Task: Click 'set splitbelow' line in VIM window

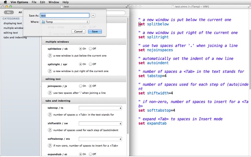Action: [x=153, y=24]
